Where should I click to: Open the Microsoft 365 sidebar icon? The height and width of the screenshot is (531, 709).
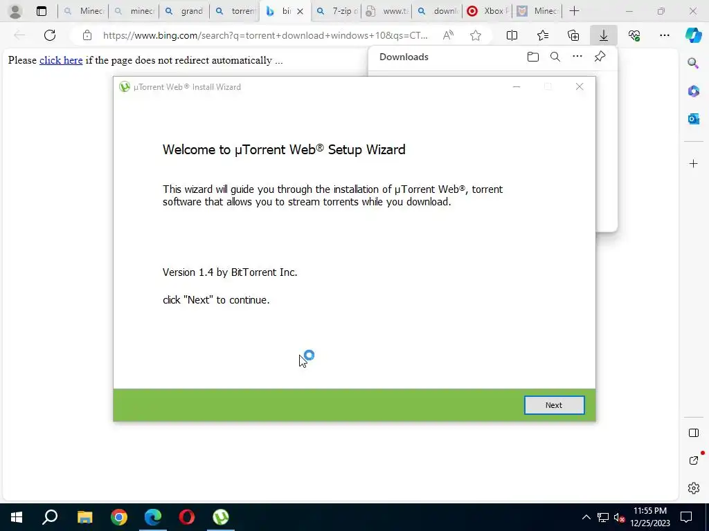pyautogui.click(x=693, y=91)
